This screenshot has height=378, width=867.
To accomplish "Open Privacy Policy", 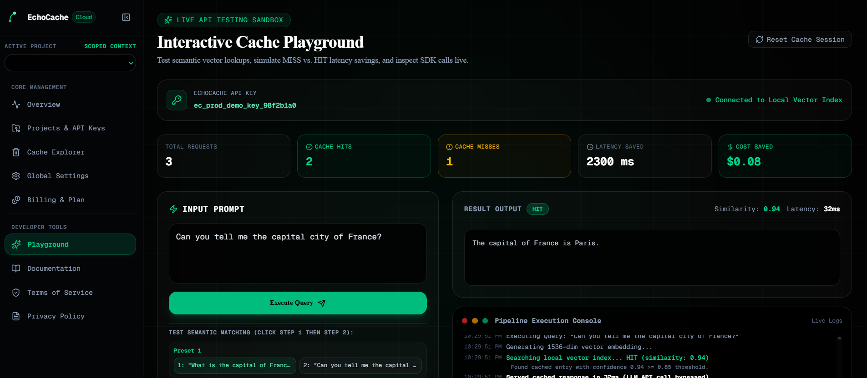I will click(x=70, y=316).
